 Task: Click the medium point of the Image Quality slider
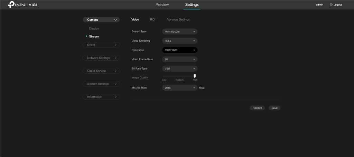point(180,80)
